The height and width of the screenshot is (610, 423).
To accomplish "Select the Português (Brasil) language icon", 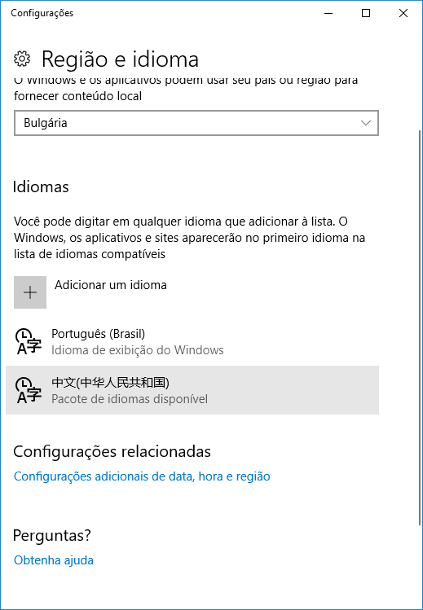I will 28,341.
